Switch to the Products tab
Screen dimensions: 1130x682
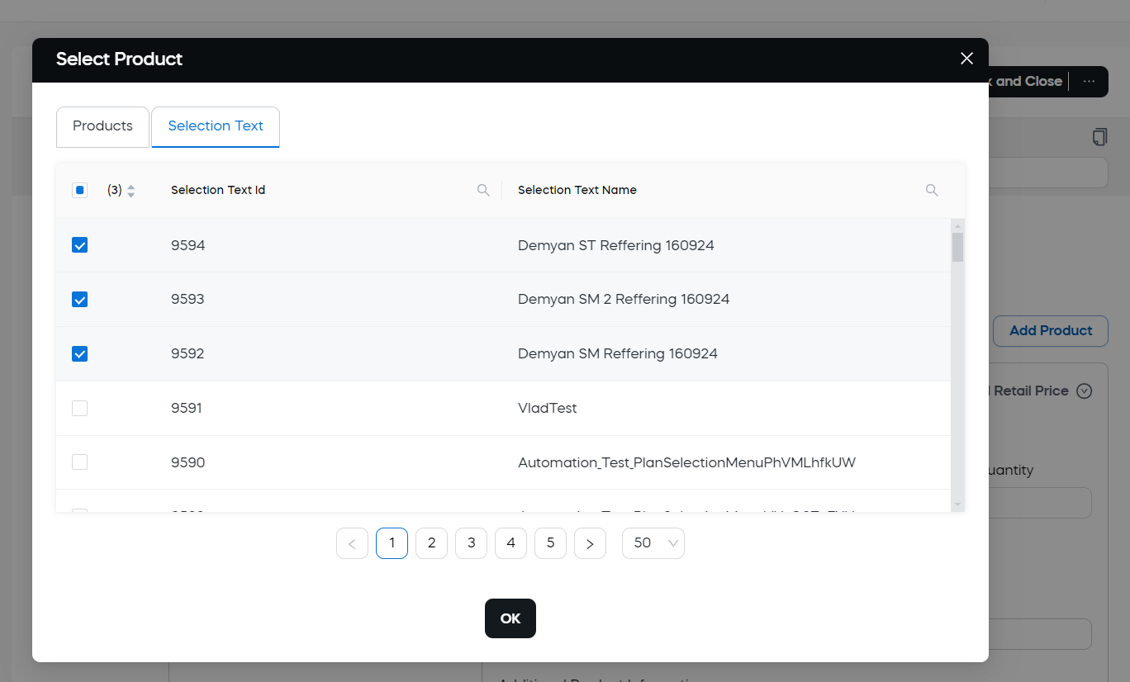102,127
